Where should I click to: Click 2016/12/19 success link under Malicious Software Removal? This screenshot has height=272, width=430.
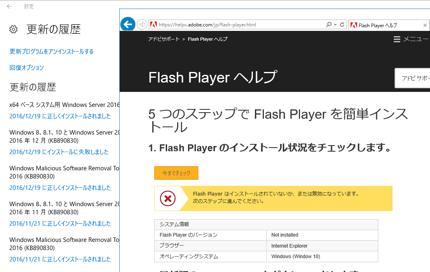60,188
